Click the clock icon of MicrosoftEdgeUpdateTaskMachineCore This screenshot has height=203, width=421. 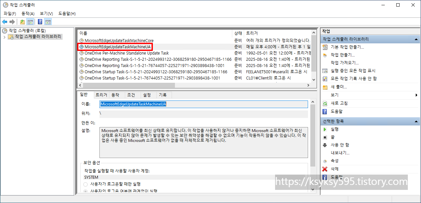pyautogui.click(x=82, y=41)
